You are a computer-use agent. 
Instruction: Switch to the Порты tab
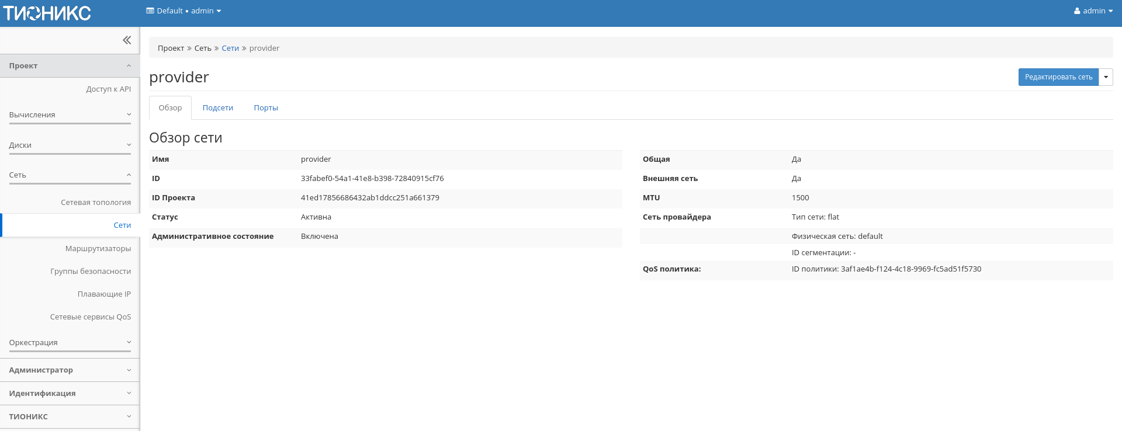click(x=265, y=108)
